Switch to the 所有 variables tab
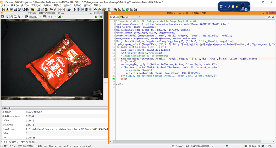 pyautogui.click(x=5, y=142)
